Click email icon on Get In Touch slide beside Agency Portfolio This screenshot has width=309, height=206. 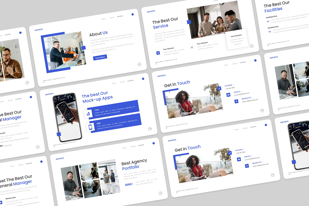click(x=239, y=159)
